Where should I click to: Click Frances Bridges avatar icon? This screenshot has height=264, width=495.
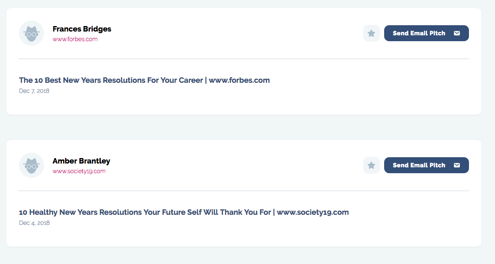click(x=31, y=33)
